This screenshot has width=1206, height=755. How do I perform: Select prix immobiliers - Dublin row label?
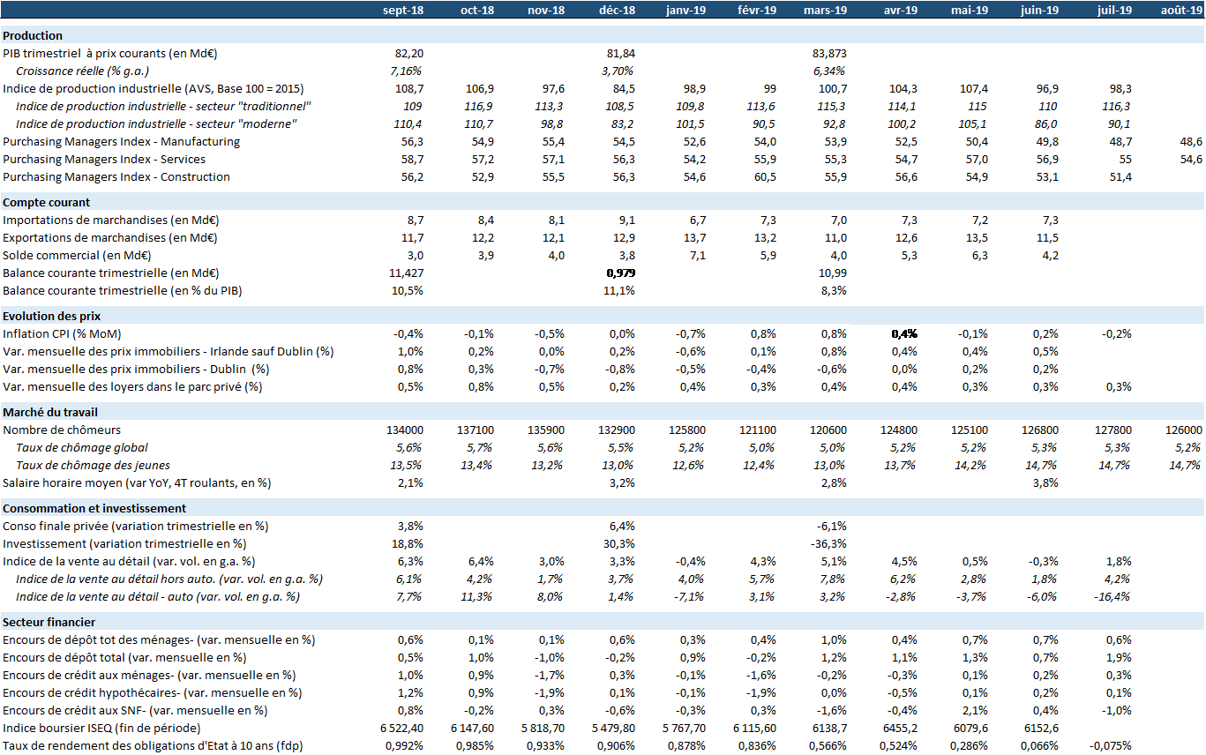[136, 370]
